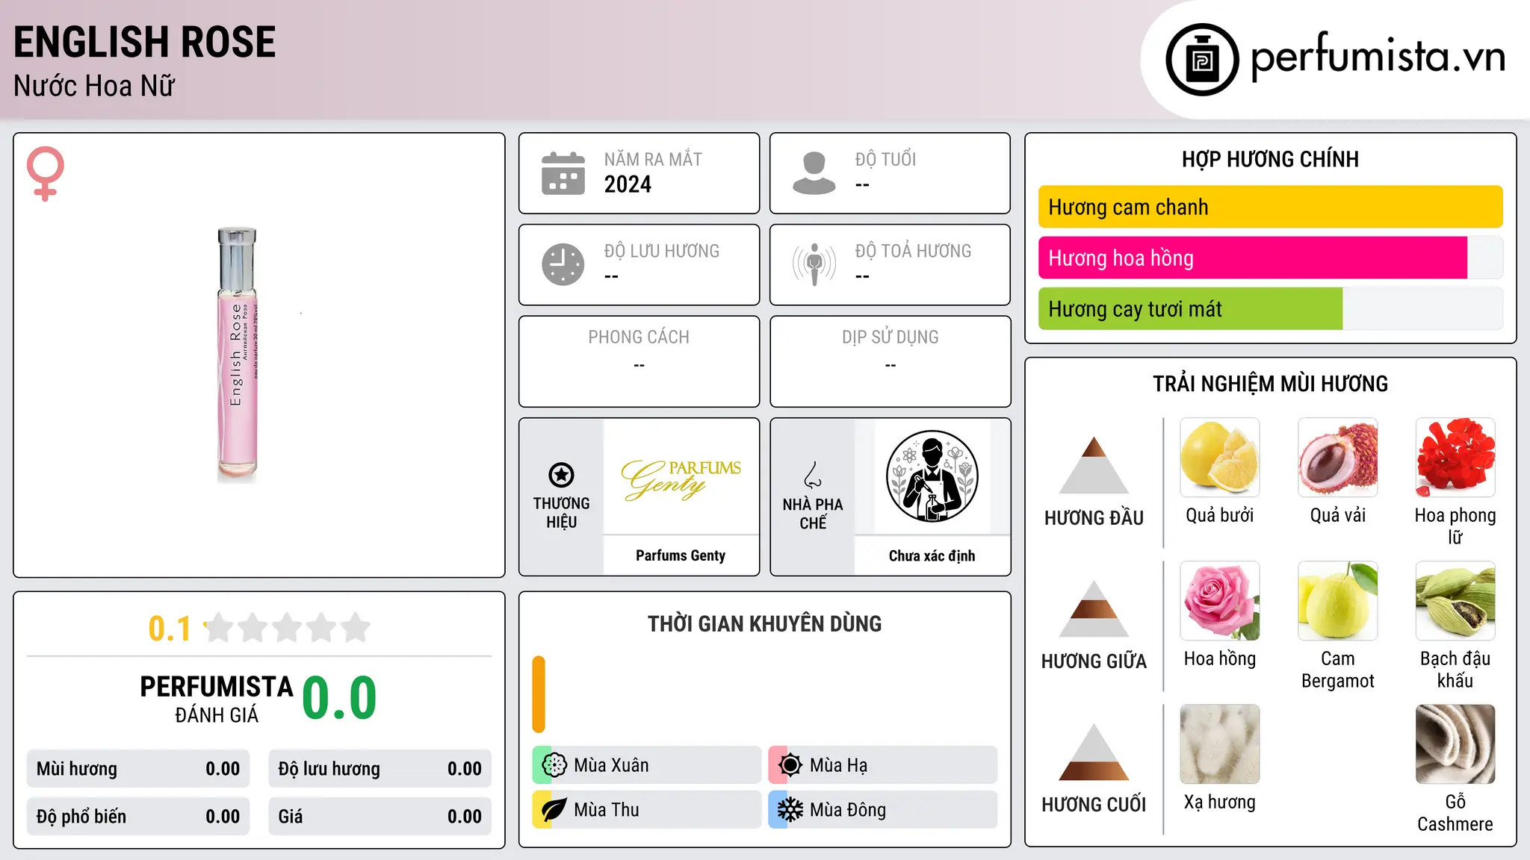
Task: Click the orange 0.1 rating number
Action: click(x=170, y=629)
